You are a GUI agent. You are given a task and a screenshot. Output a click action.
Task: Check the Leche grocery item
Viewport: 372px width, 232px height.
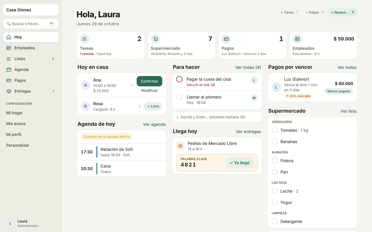point(274,191)
